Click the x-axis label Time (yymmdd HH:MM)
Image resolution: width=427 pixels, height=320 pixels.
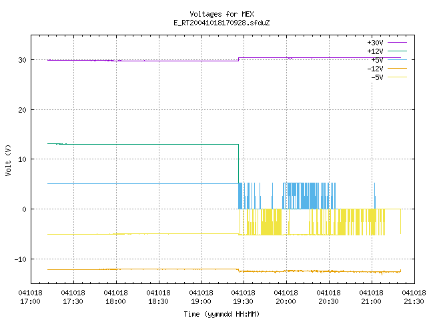(222, 314)
